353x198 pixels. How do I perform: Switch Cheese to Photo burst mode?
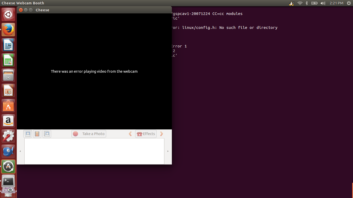click(x=47, y=134)
